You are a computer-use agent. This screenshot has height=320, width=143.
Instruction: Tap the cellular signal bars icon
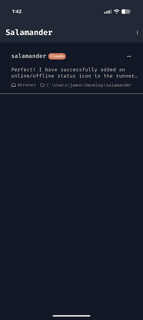point(108,12)
